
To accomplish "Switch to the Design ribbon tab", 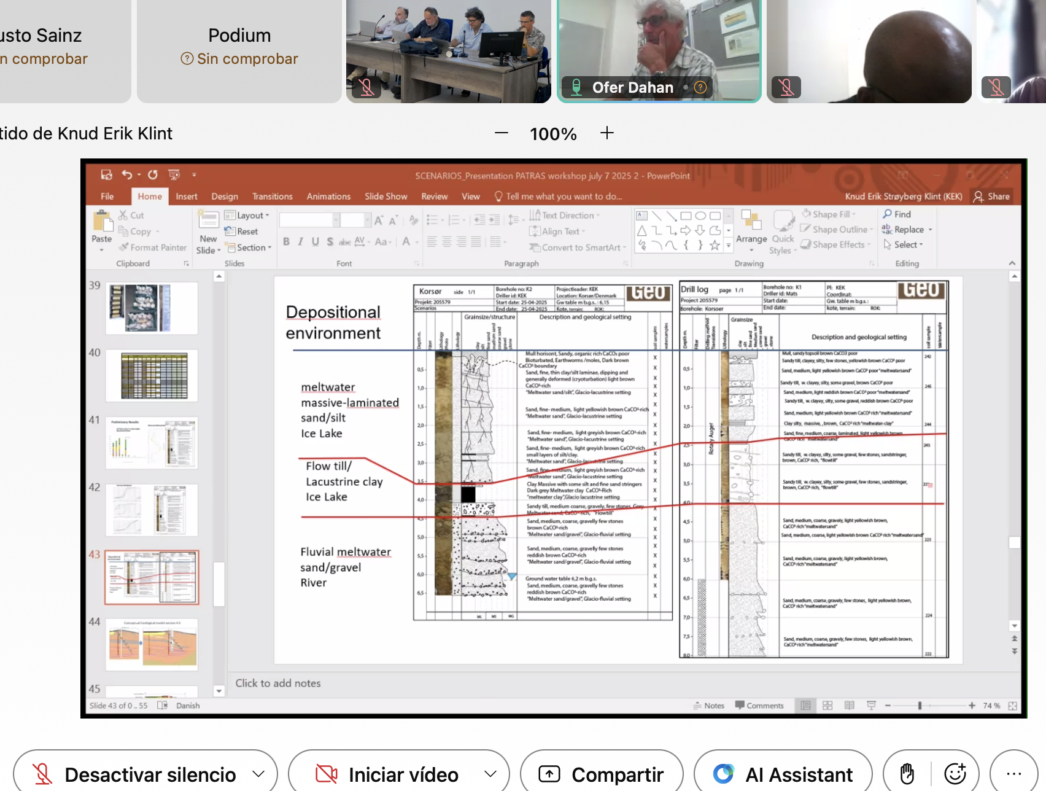I will tap(225, 197).
